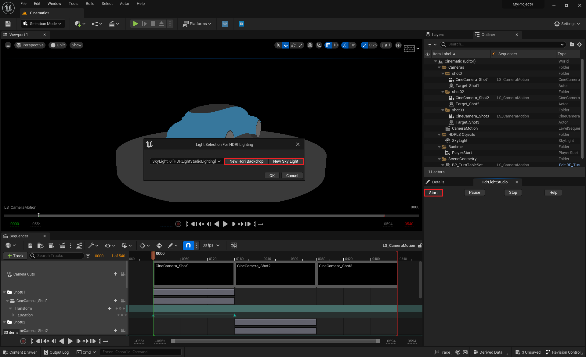Click the 30 fps framerate dropdown

pos(212,245)
